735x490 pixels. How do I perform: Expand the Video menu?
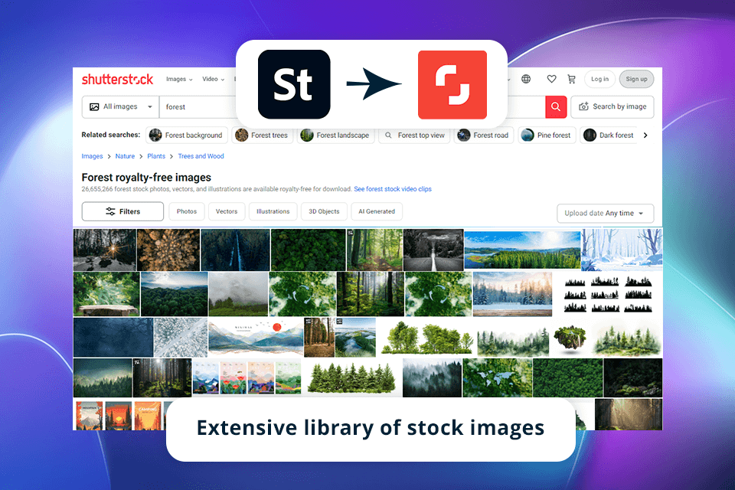[x=214, y=80]
